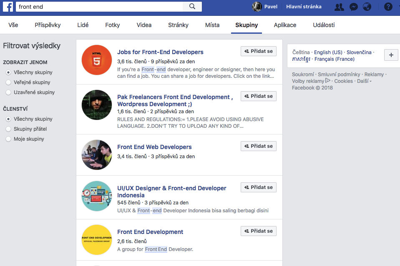Select the Veřejné skupiny filter
Image resolution: width=400 pixels, height=266 pixels.
(8, 82)
